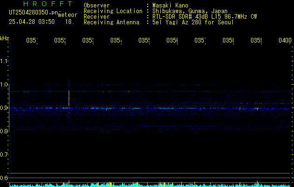The width and height of the screenshot is (294, 187).
Task: Click the 0354 time axis label
Action: (x=116, y=41)
